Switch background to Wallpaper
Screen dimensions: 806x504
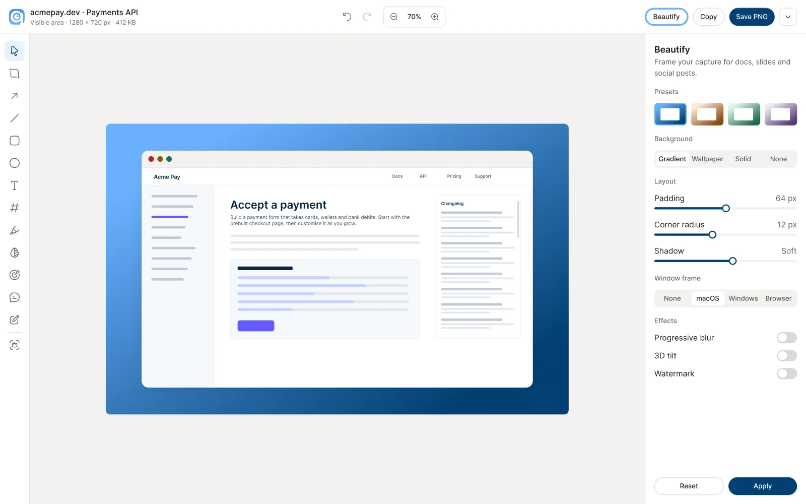tap(707, 159)
